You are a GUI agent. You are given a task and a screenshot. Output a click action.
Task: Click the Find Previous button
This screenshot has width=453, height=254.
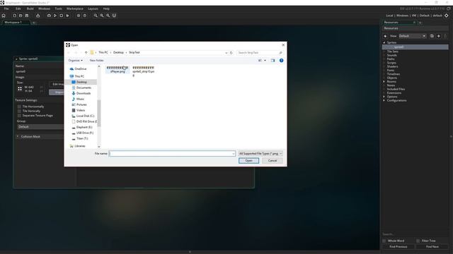(398, 247)
